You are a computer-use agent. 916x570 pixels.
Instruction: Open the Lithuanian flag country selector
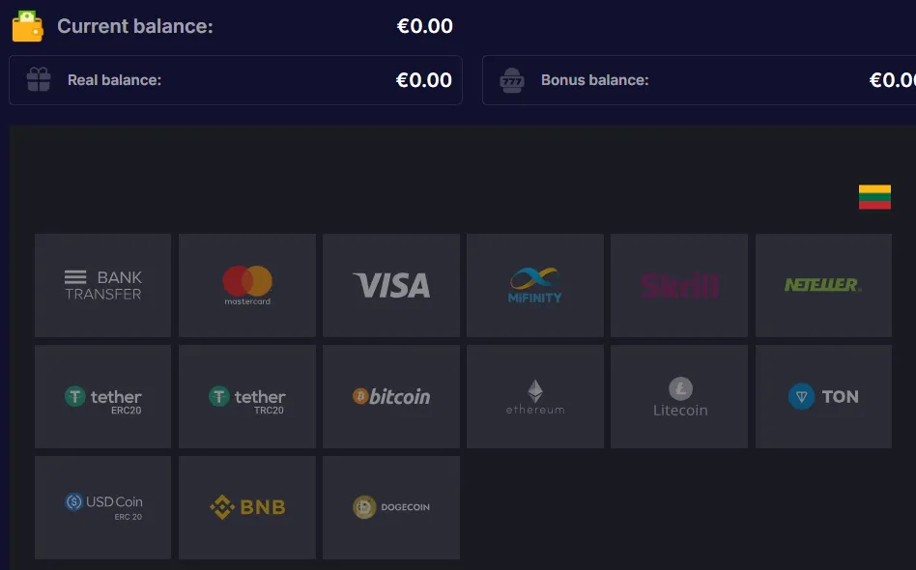pos(874,196)
